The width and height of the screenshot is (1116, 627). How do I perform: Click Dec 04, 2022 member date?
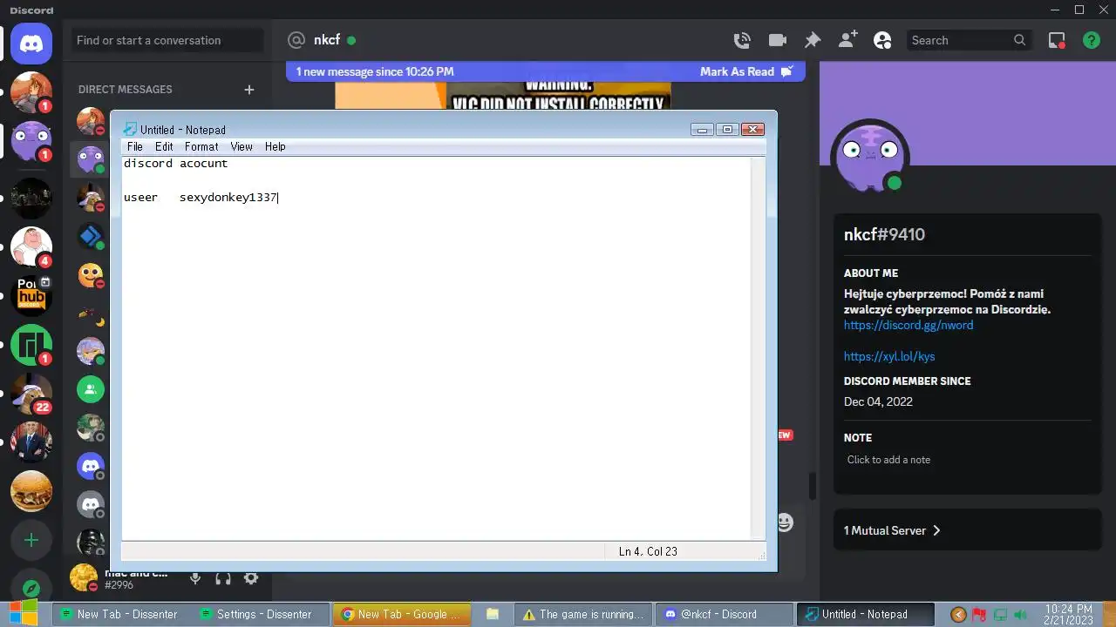coord(878,401)
